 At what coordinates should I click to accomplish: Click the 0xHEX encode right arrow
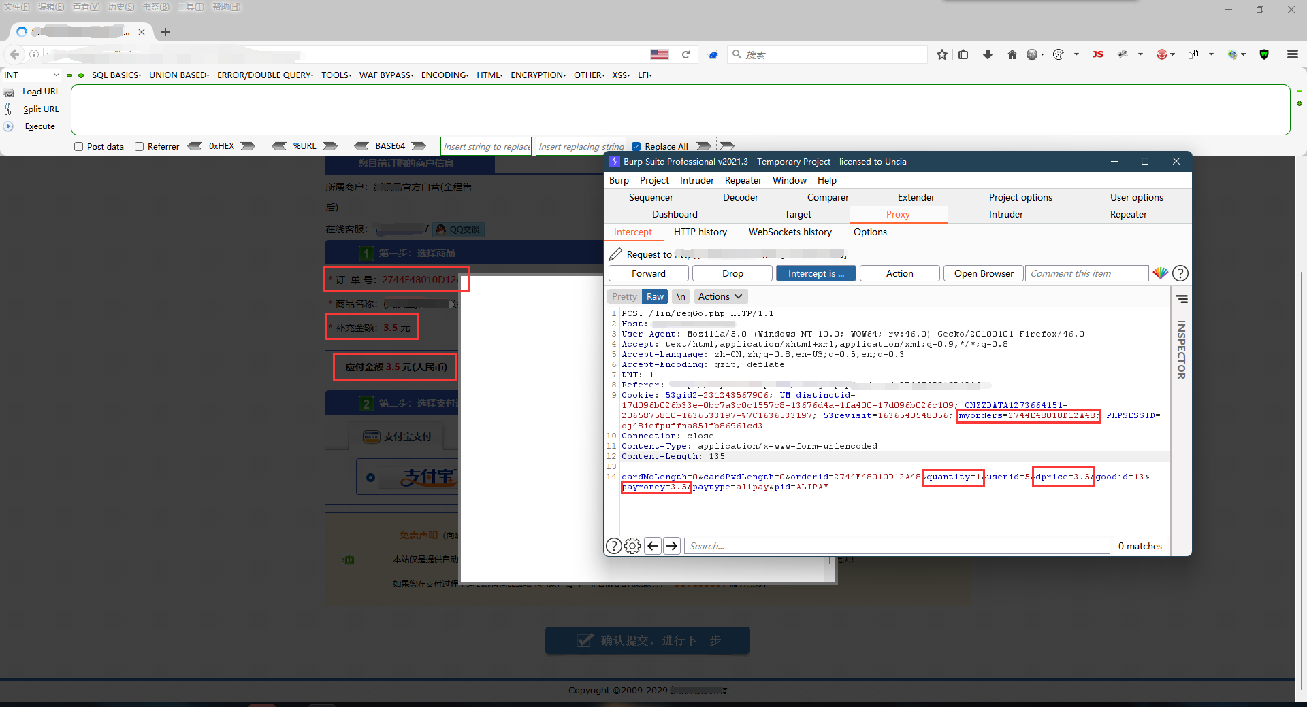point(248,146)
